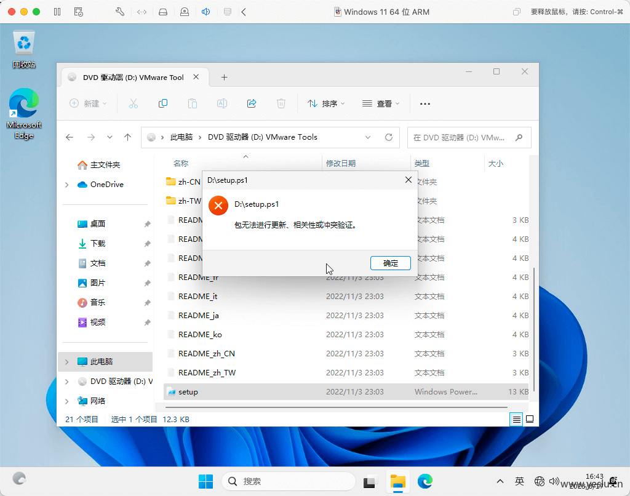The image size is (630, 496).
Task: Expand address bar history dropdown
Action: (x=368, y=137)
